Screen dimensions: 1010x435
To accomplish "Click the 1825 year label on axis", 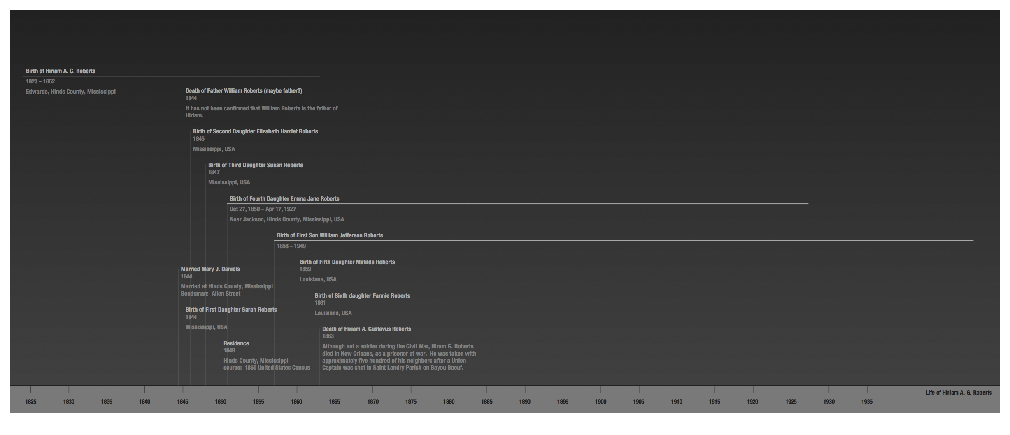I will point(31,402).
